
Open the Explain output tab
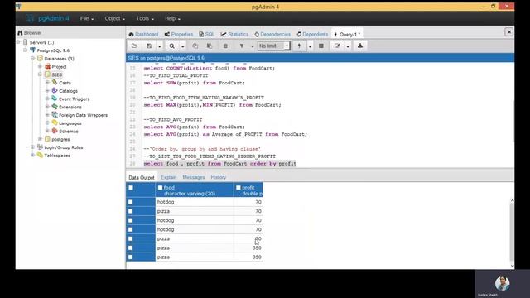pos(168,177)
